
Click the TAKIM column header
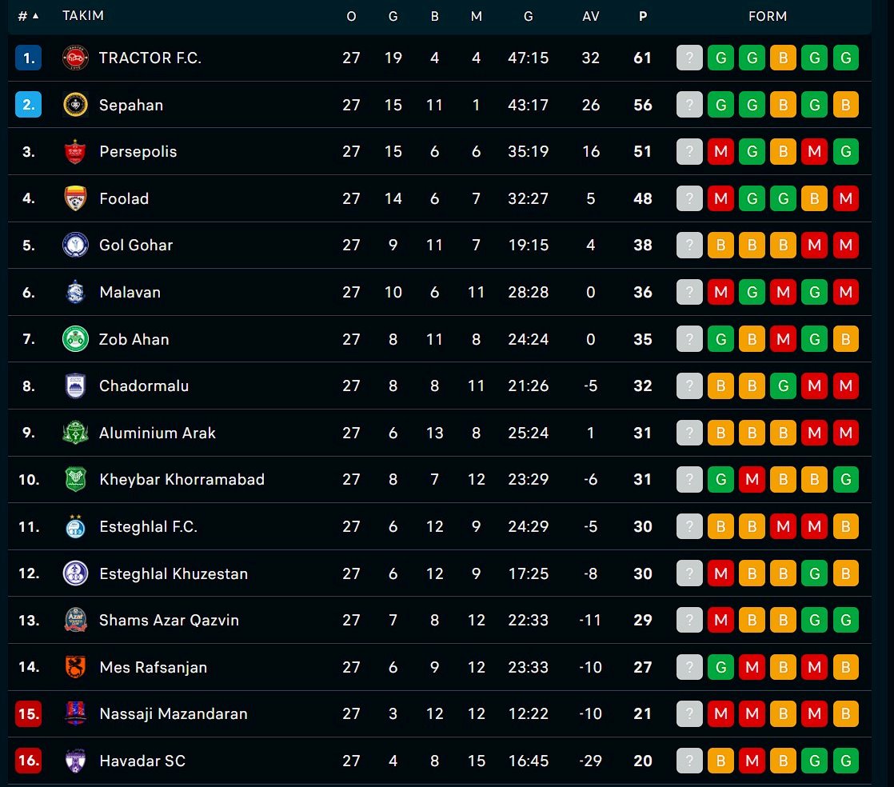tap(83, 15)
